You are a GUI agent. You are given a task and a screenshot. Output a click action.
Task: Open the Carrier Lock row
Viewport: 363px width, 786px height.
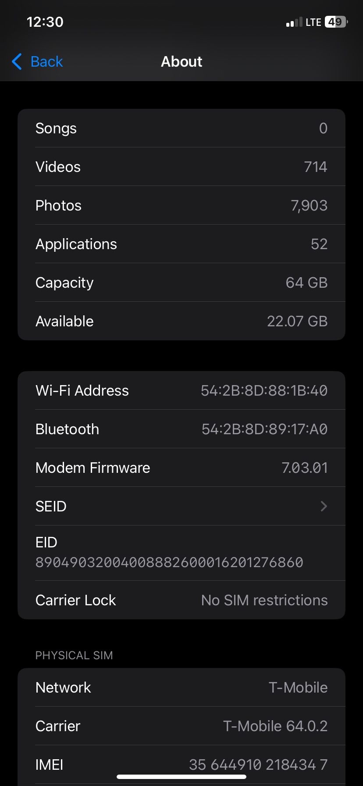point(181,600)
